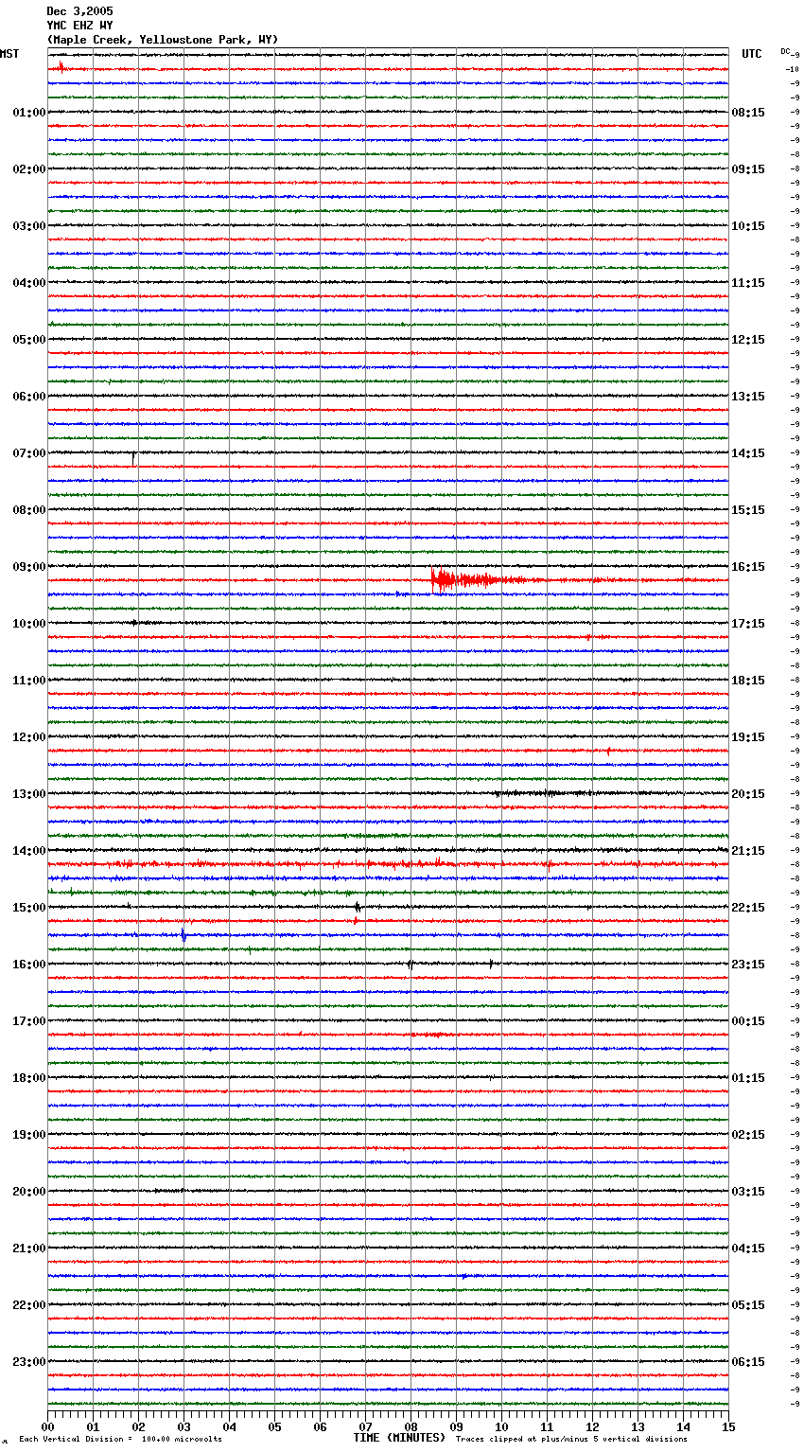Click the "21:00" MST time label

(29, 1248)
